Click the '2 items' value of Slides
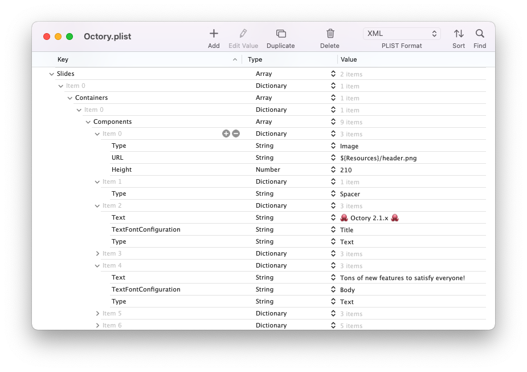 click(x=351, y=74)
